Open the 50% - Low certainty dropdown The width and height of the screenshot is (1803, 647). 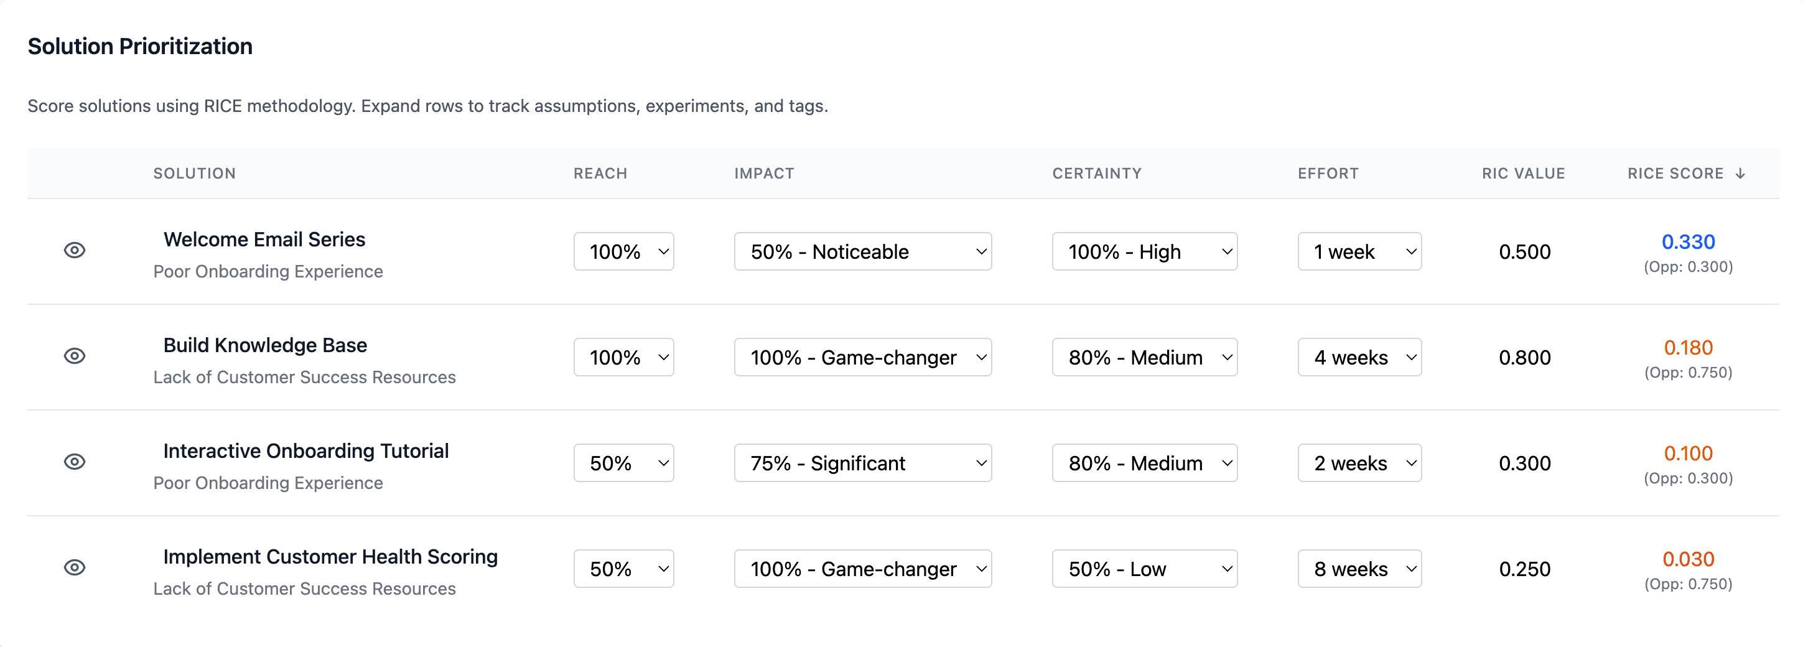(1144, 569)
